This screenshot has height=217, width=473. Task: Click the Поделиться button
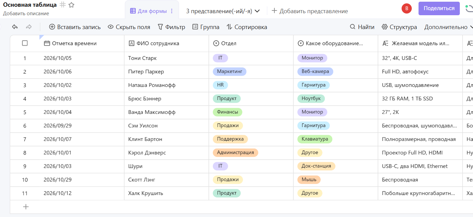(x=439, y=8)
